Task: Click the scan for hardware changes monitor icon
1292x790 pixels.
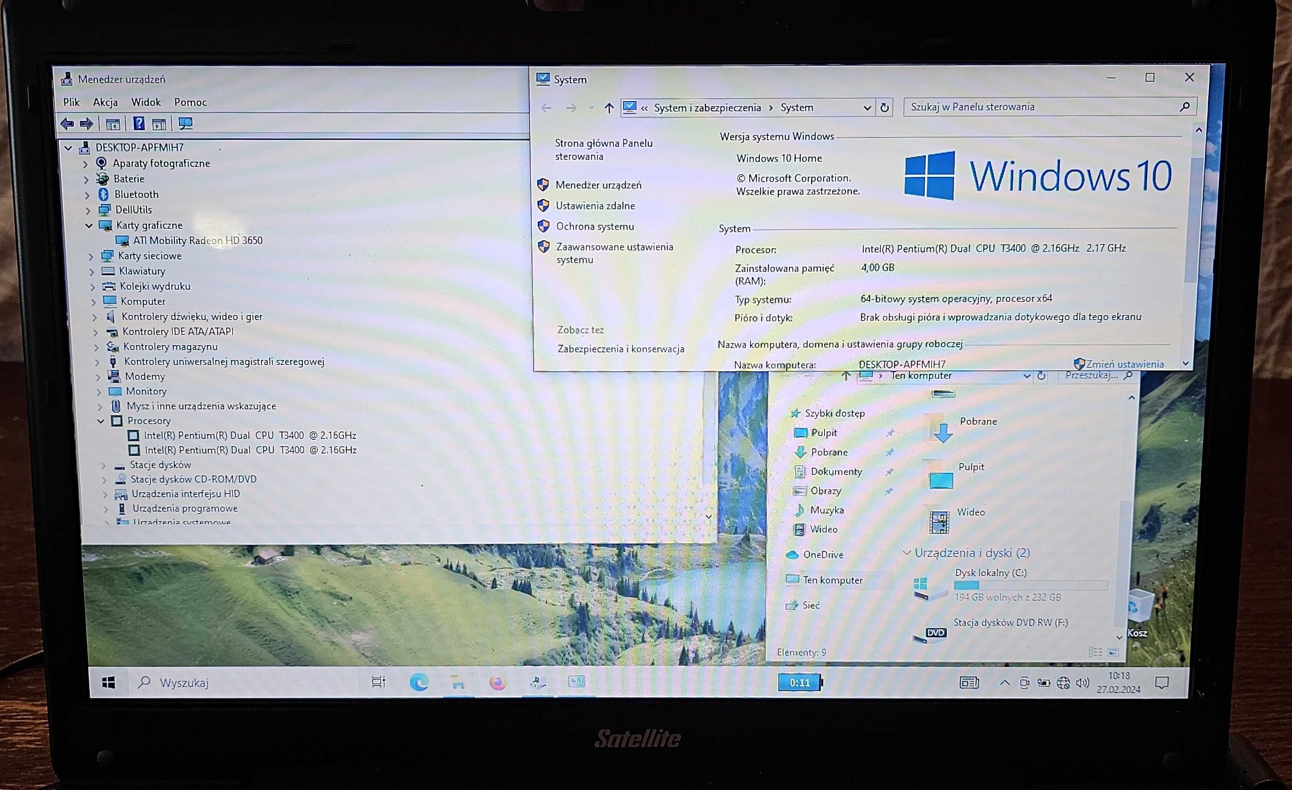Action: [186, 124]
